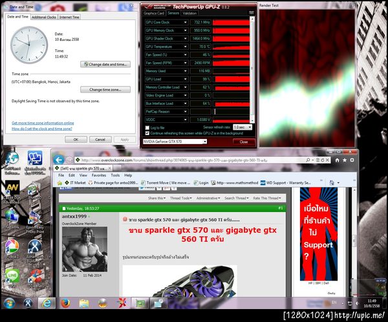Viewport: 388px width, 322px height.
Task: Select the GPU-Z Sensors tab
Action: click(x=173, y=13)
